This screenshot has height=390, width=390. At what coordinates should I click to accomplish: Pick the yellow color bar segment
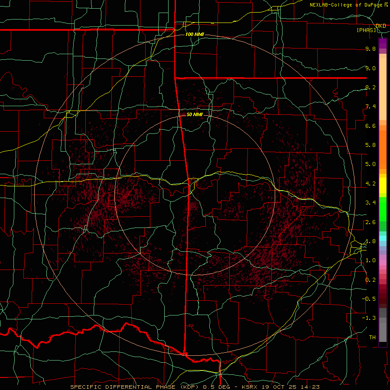[x=383, y=185]
